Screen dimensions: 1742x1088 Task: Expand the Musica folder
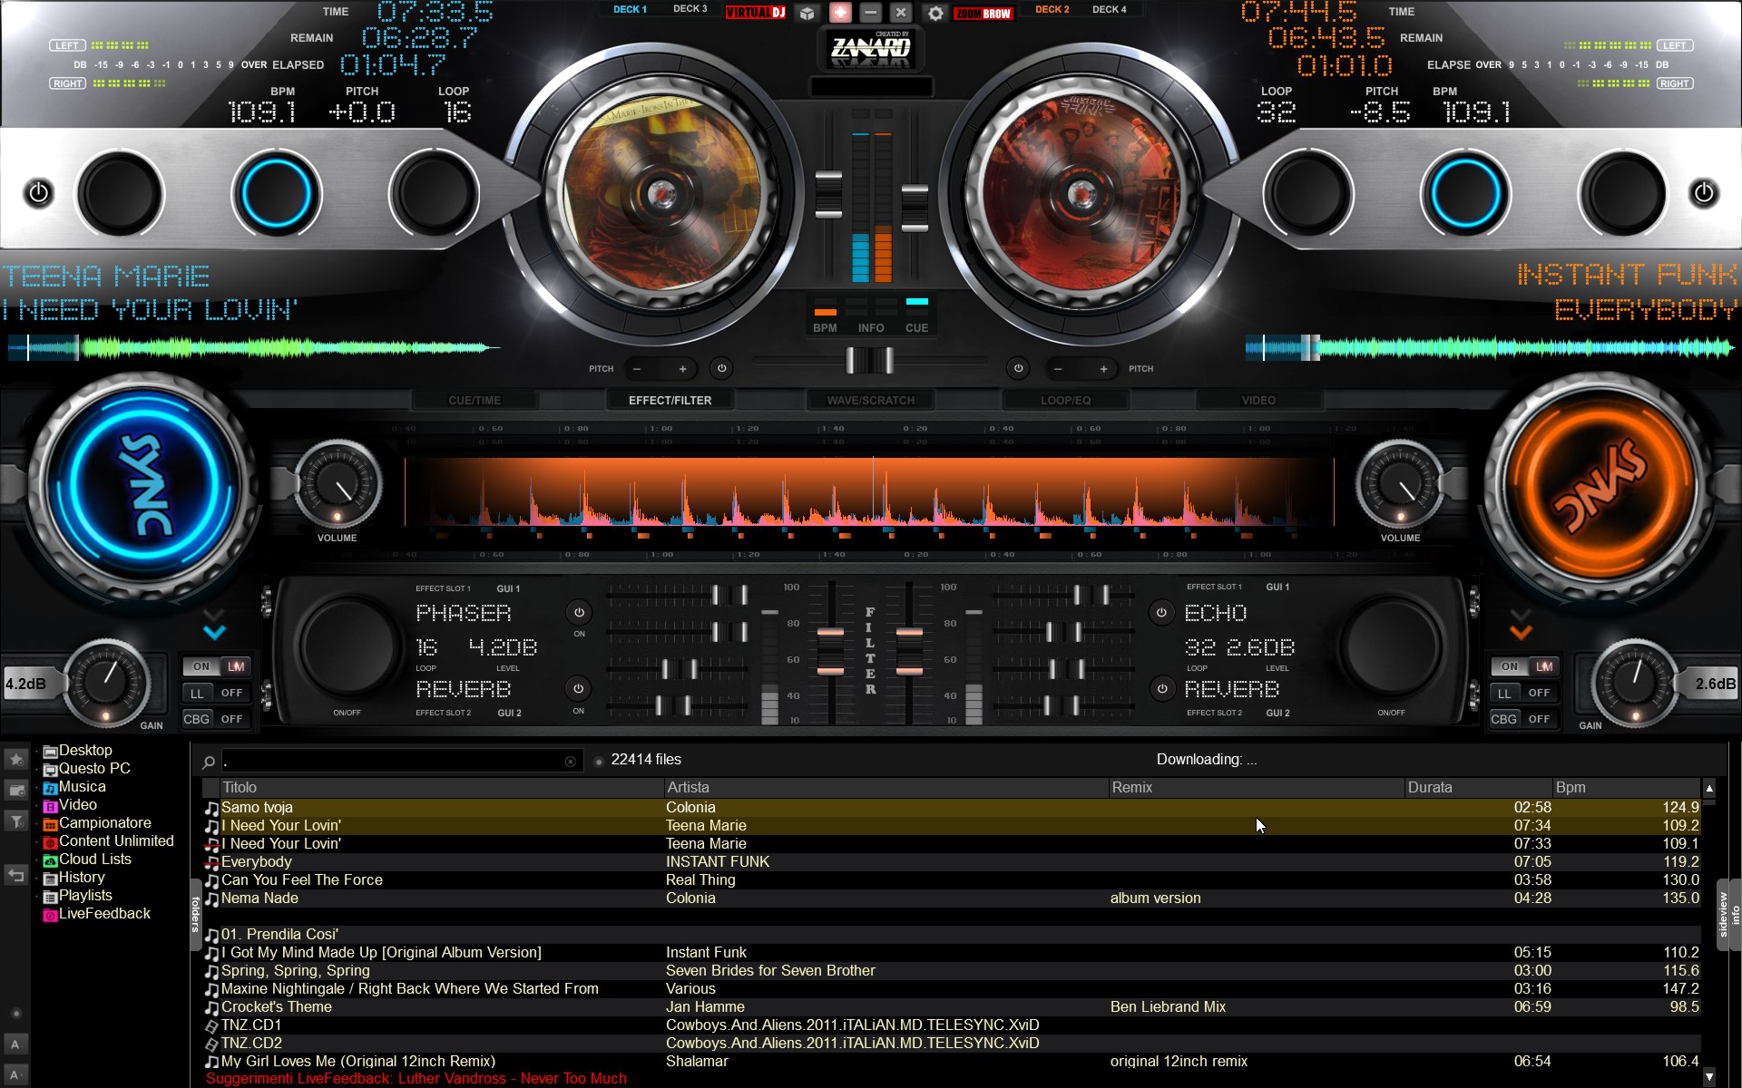(38, 787)
